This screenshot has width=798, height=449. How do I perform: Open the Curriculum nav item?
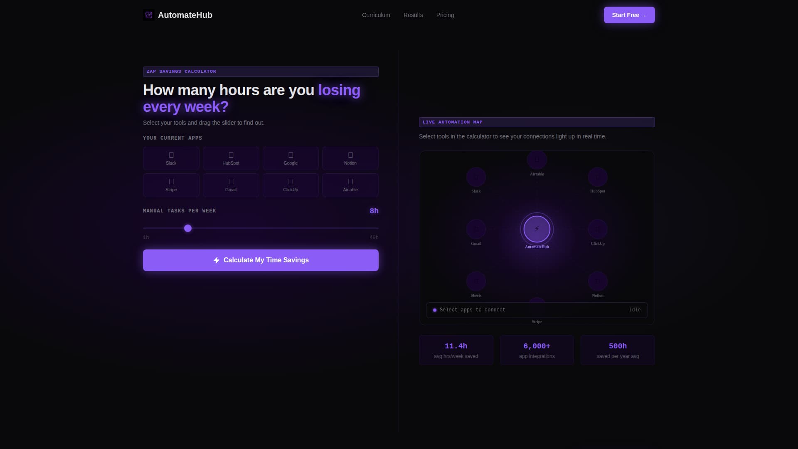coord(376,15)
